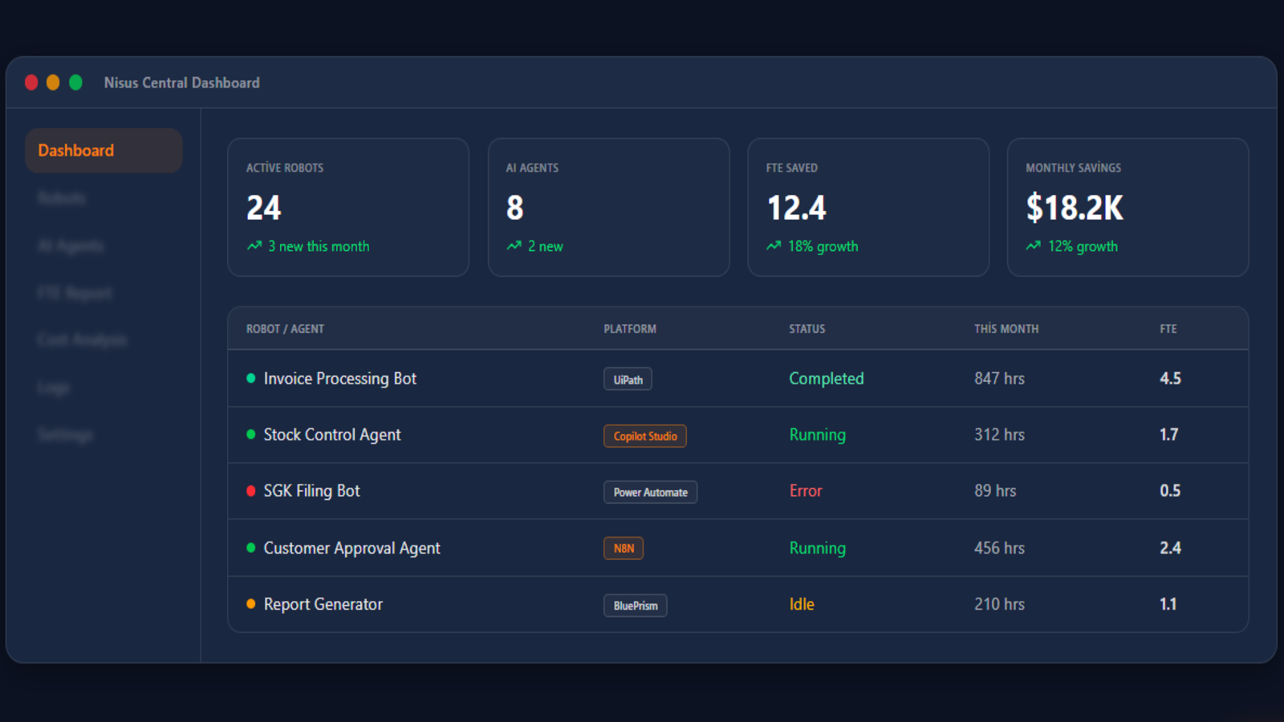Click the FTE value '0.5'
Viewport: 1284px width, 722px height.
tap(1170, 491)
